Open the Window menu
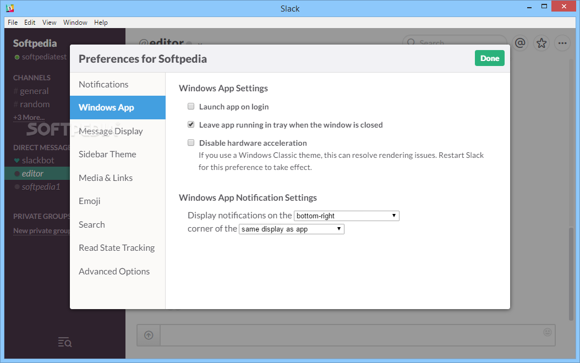 coord(75,23)
